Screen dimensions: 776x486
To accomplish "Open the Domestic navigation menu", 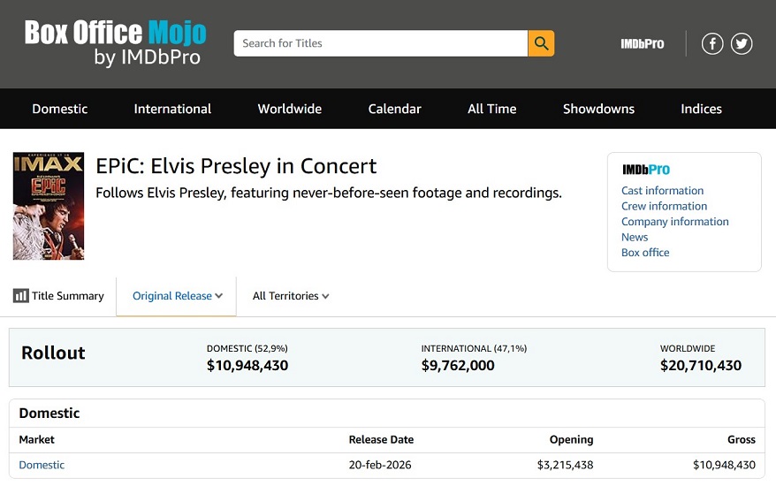I will tap(60, 109).
